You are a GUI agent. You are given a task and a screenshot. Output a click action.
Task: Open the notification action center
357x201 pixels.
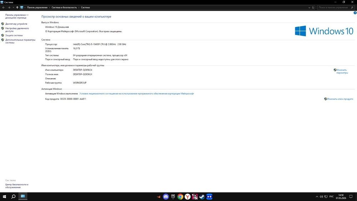351,197
